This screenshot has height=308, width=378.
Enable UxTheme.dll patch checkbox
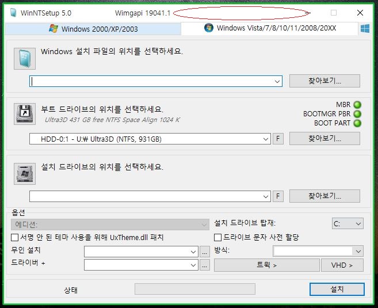[15, 237]
